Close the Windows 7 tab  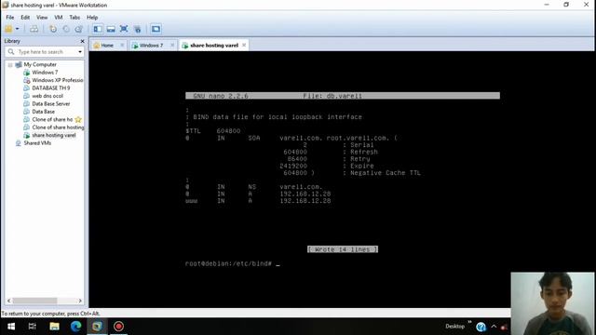(172, 46)
